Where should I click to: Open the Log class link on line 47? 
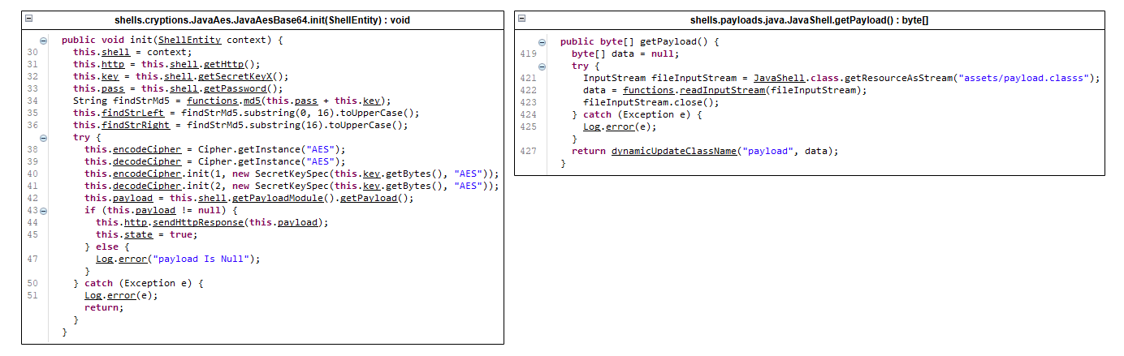click(x=104, y=259)
